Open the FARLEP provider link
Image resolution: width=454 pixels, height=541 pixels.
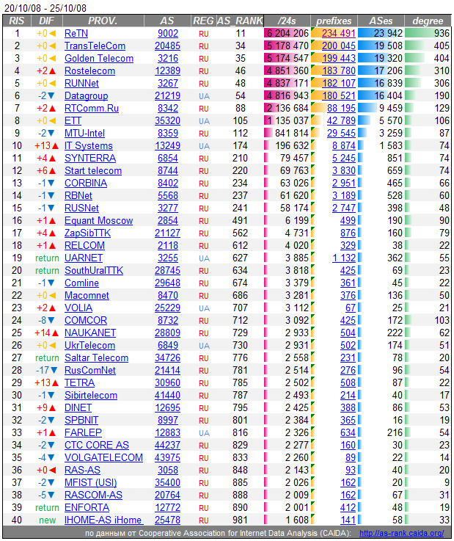pos(83,432)
